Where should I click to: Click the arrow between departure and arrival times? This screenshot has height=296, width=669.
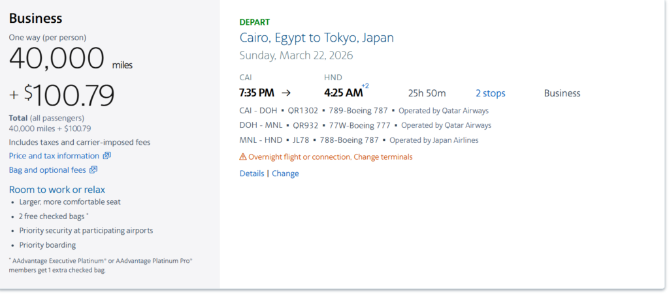(286, 93)
